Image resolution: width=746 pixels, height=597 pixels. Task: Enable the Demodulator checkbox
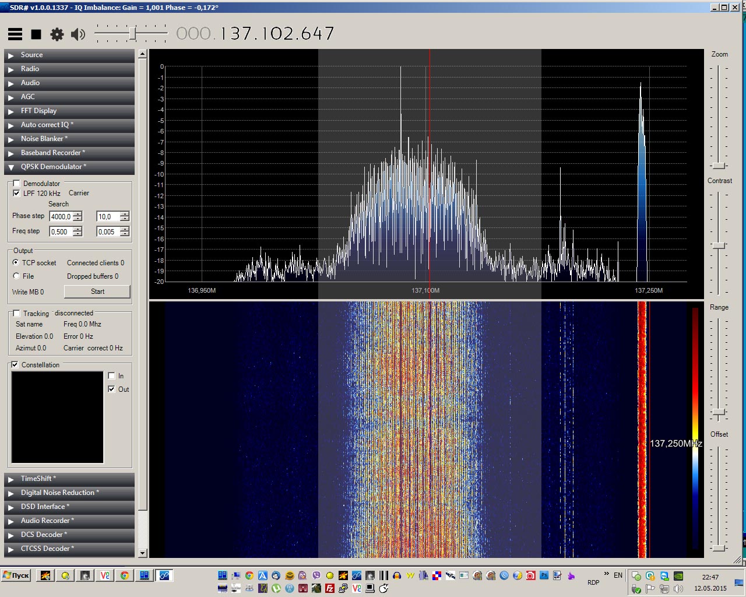click(x=17, y=184)
